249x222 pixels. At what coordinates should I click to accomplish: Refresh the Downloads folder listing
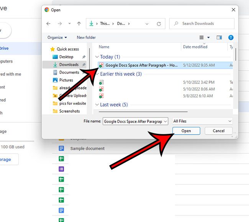[159, 23]
